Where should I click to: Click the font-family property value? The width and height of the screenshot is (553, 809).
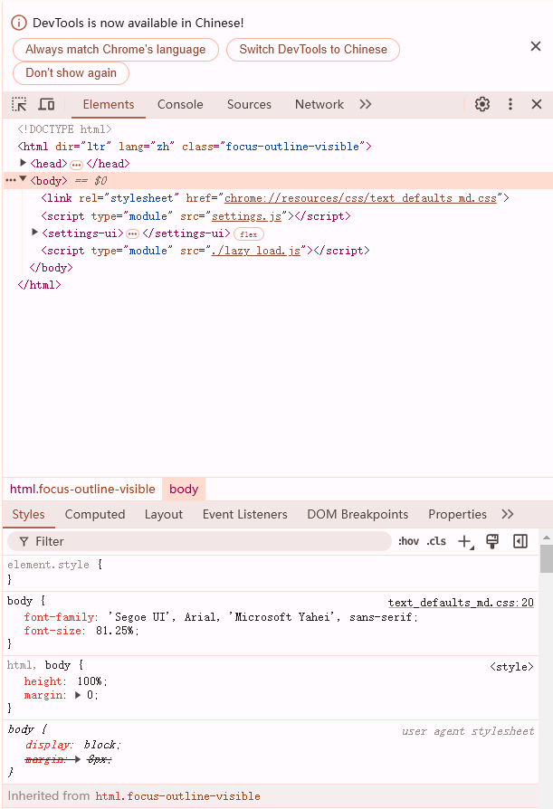pyautogui.click(x=261, y=616)
